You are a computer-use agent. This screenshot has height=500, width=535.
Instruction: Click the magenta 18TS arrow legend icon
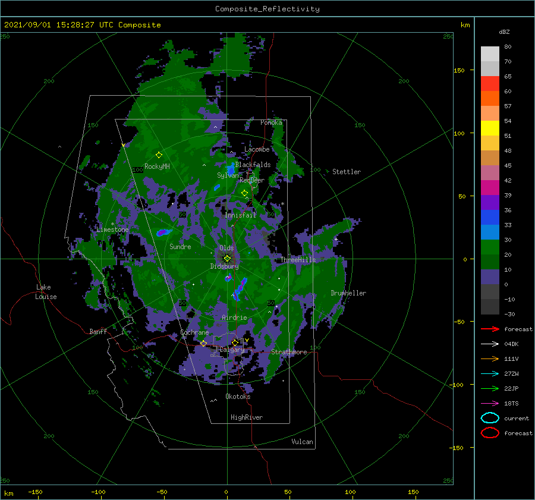[x=490, y=404]
